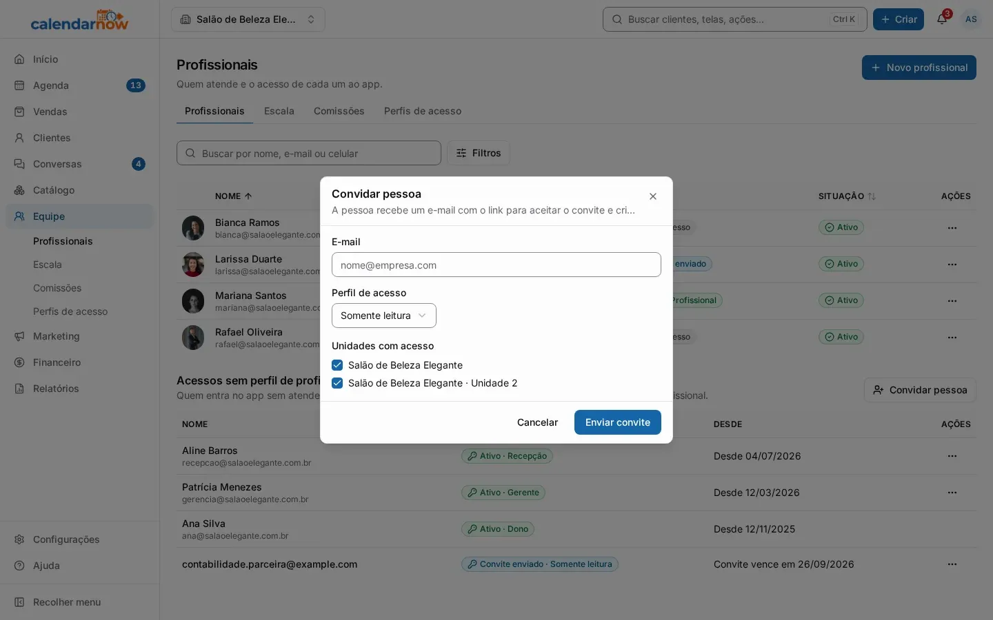
Task: Collapse sidebar with Recolher menu
Action: tap(80, 602)
